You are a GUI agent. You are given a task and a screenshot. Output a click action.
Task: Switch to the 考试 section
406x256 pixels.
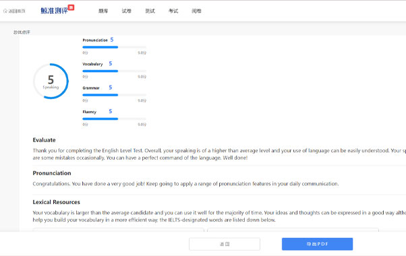point(173,11)
